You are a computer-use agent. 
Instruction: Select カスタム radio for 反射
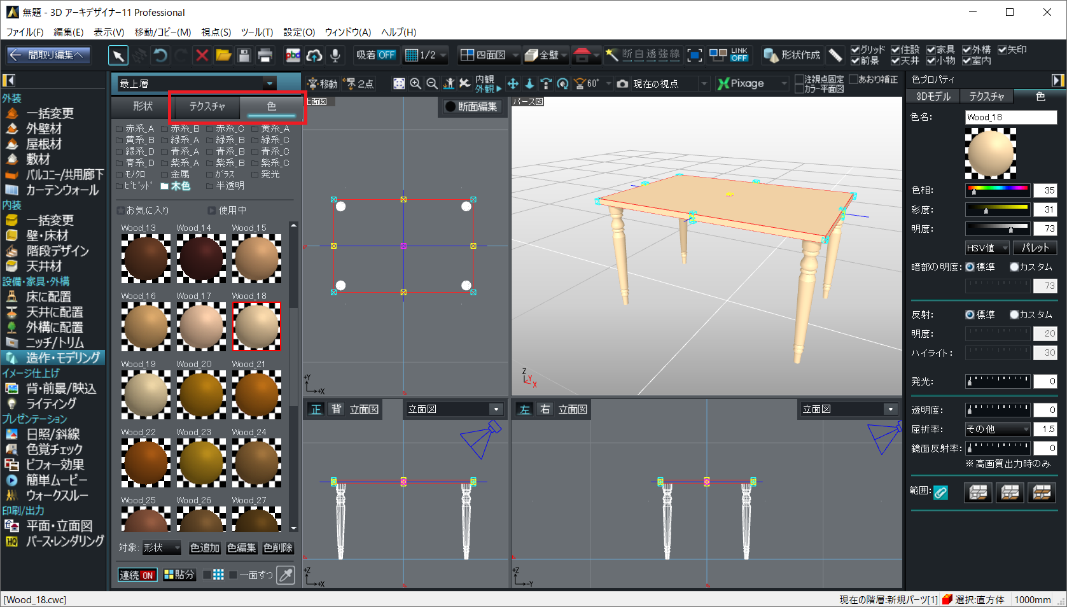click(x=1014, y=314)
